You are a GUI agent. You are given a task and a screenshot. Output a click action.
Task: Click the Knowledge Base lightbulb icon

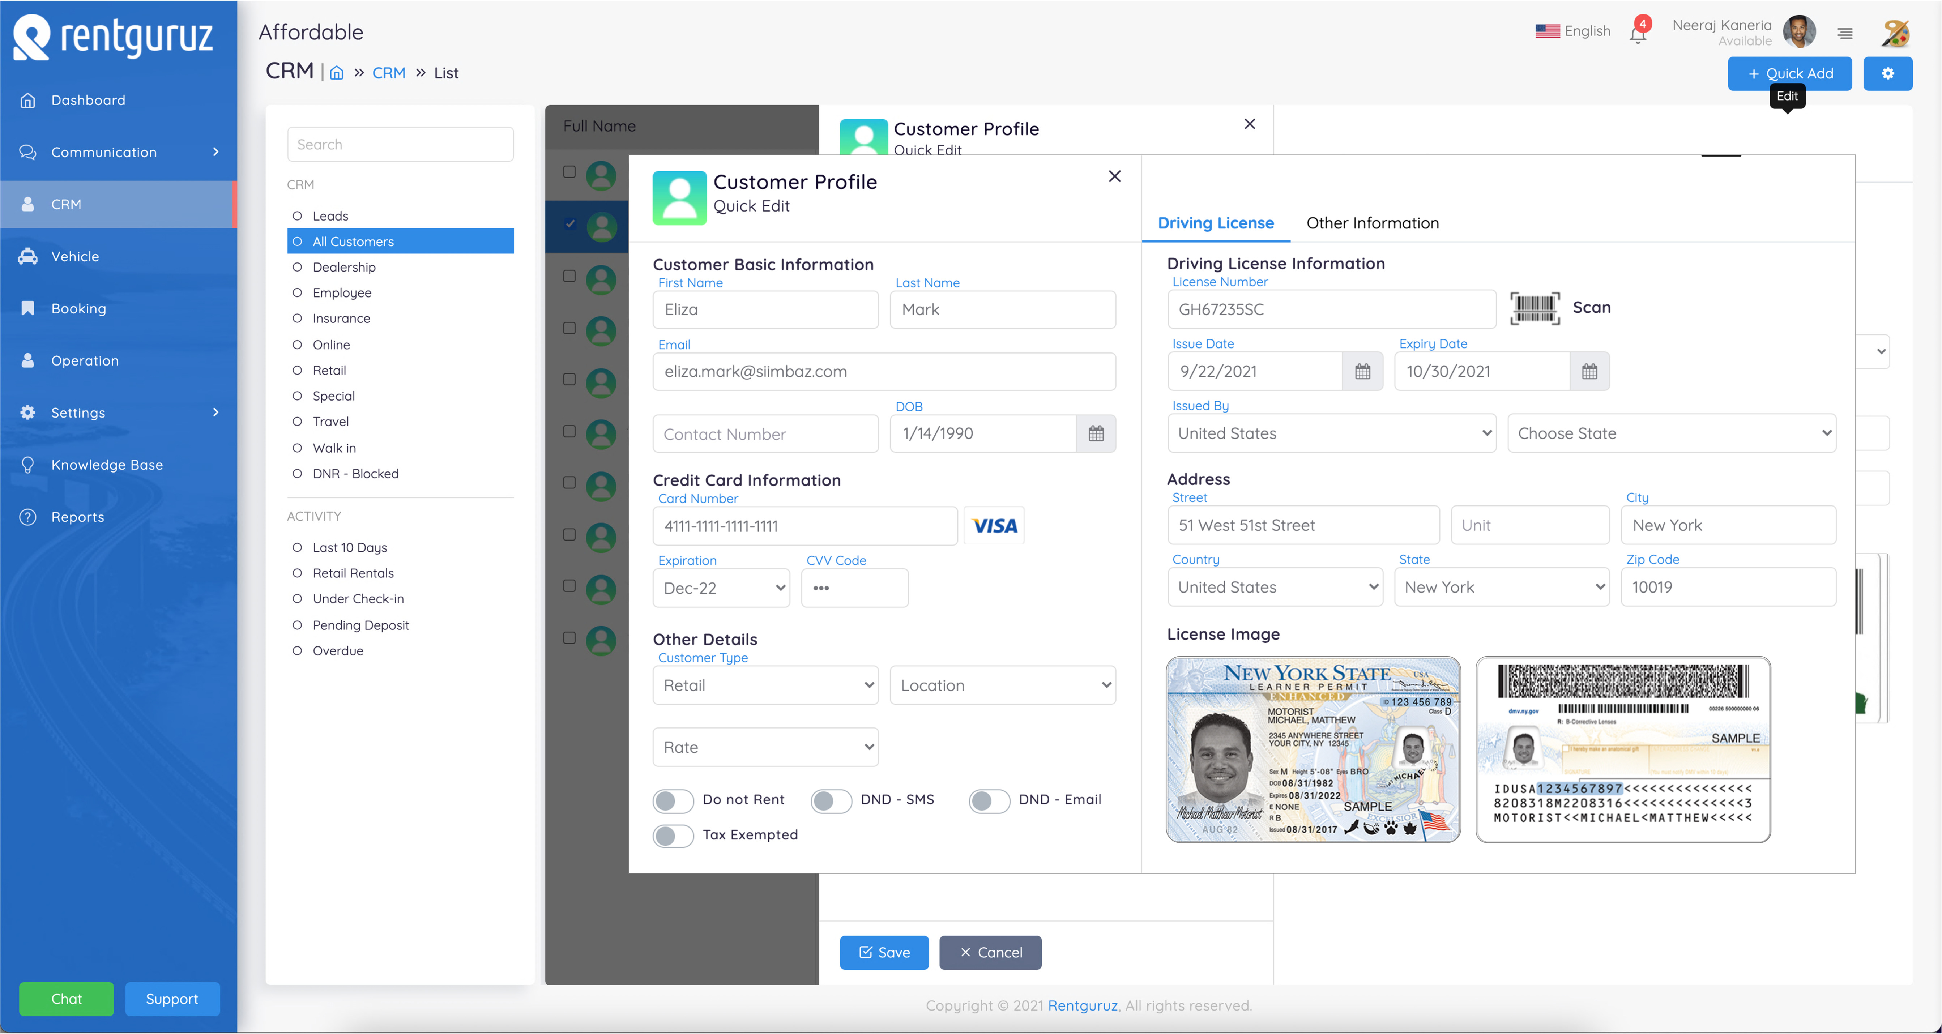click(x=27, y=464)
